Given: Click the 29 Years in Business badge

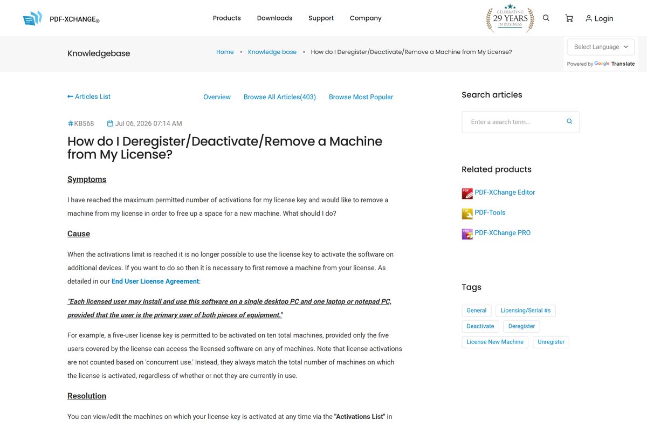Looking at the screenshot, I should point(510,18).
